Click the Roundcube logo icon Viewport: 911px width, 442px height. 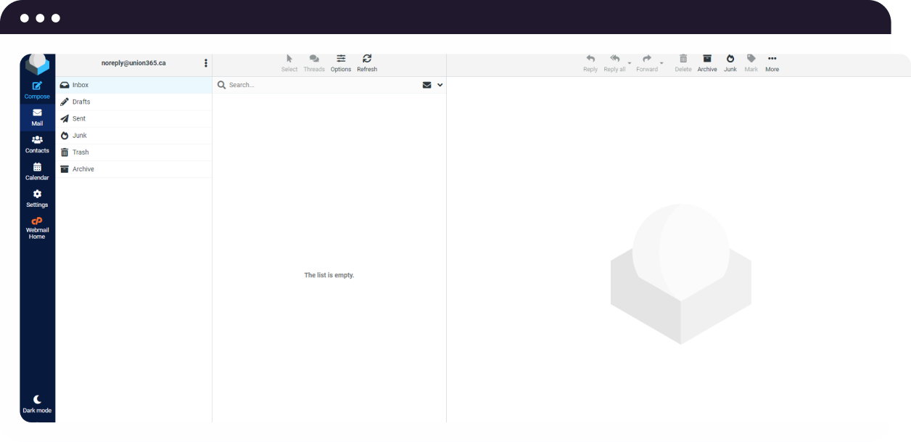[37, 64]
